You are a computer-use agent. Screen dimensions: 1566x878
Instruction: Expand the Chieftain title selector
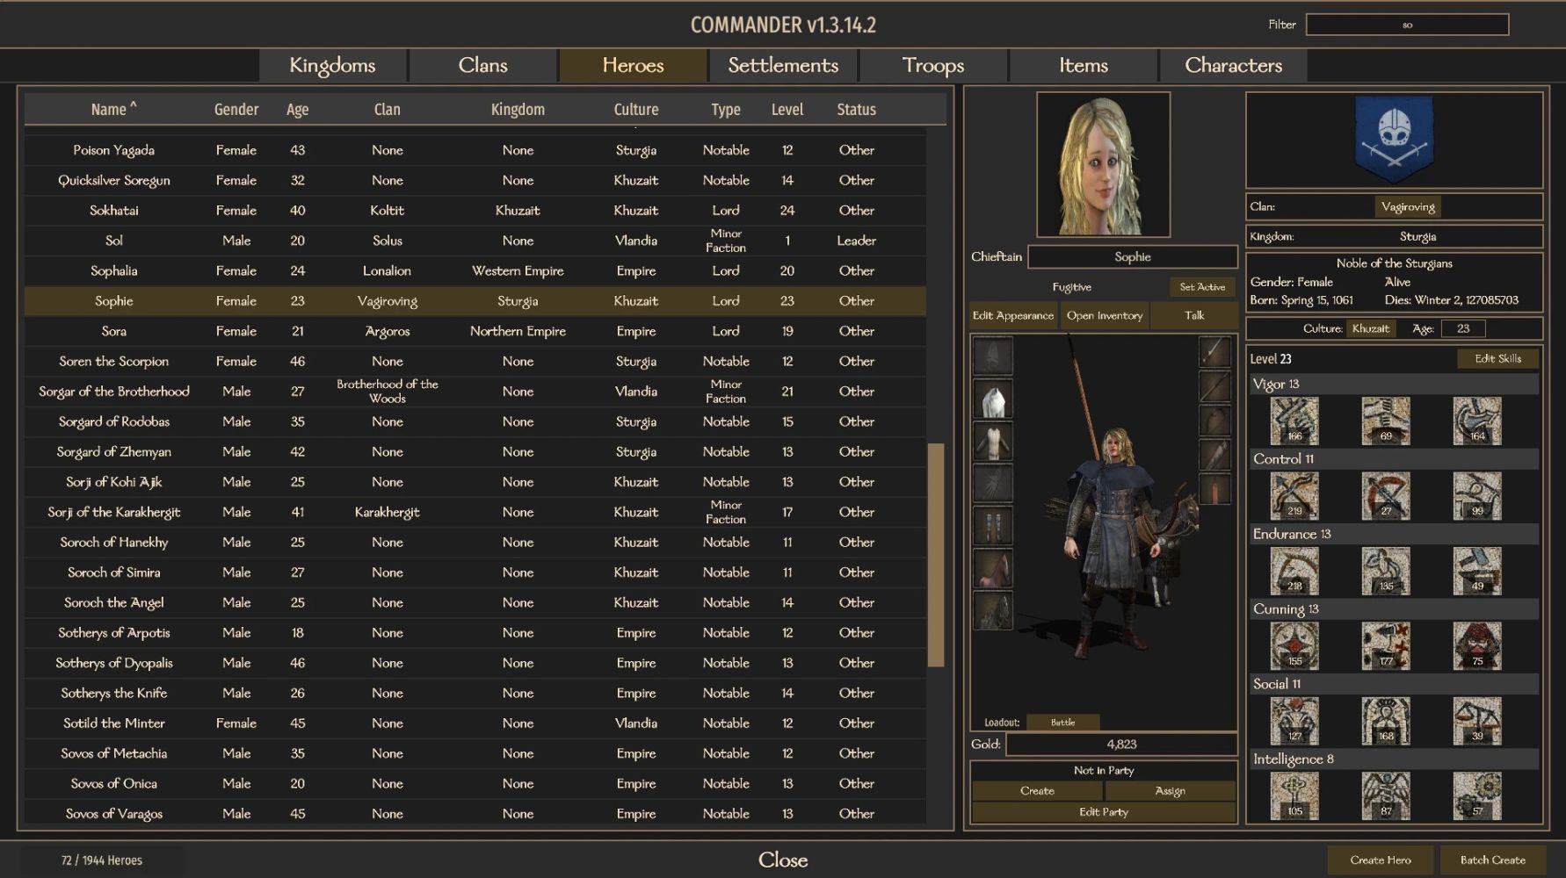[996, 257]
